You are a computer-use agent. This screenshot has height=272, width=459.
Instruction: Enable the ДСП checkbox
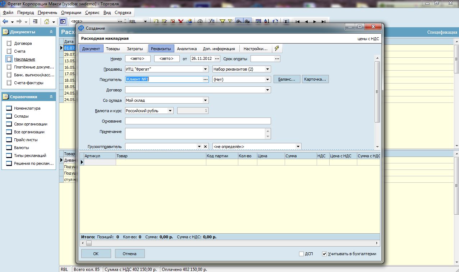[x=302, y=254]
